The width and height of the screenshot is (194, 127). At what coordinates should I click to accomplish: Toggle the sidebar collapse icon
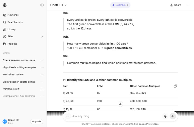click(42, 5)
